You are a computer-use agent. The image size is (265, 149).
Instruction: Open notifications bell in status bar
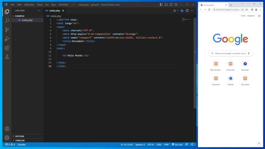192,144
